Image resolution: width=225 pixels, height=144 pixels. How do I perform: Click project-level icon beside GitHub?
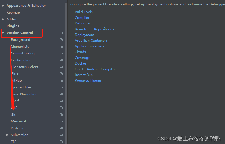(61, 81)
